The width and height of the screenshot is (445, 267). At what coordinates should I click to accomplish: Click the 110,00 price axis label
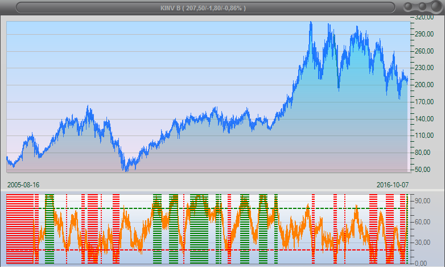tap(425, 135)
